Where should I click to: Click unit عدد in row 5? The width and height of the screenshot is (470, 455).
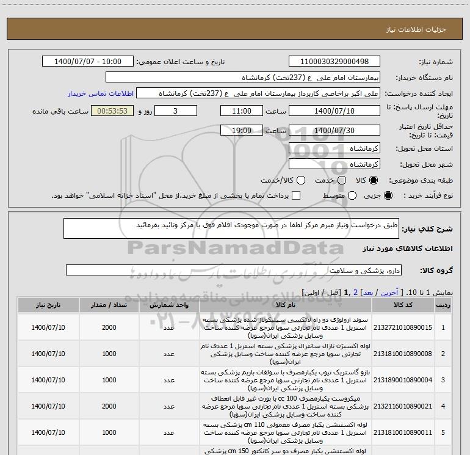(x=169, y=432)
